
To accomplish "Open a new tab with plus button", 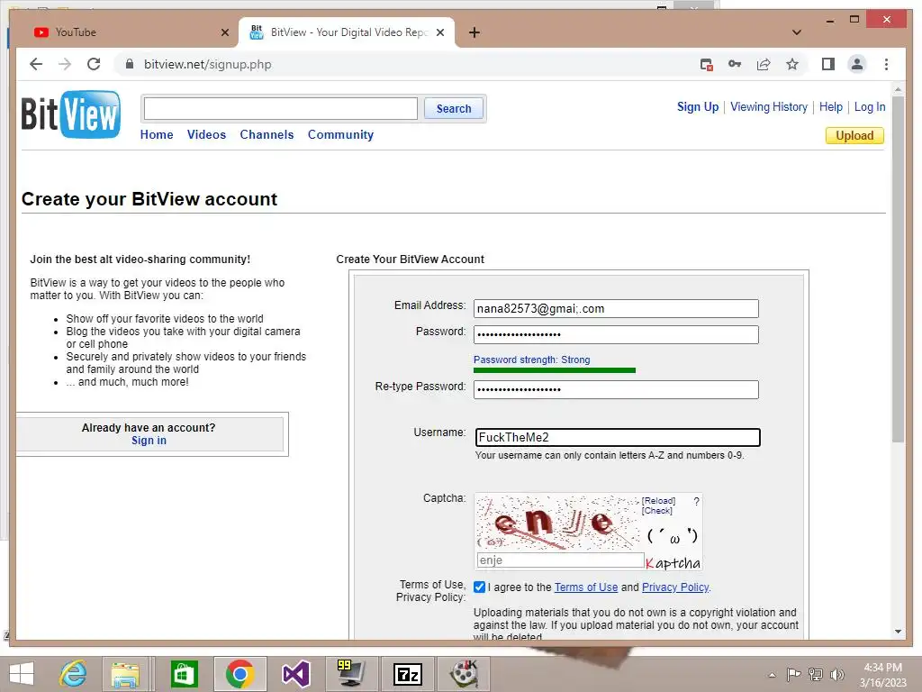I will click(474, 32).
